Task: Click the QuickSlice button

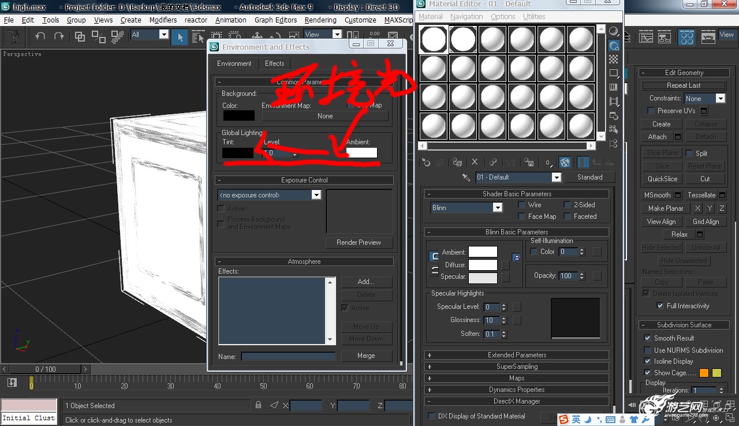Action: [x=662, y=179]
